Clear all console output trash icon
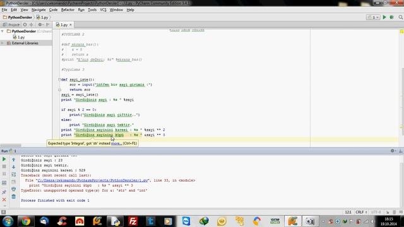 pyautogui.click(x=14, y=197)
